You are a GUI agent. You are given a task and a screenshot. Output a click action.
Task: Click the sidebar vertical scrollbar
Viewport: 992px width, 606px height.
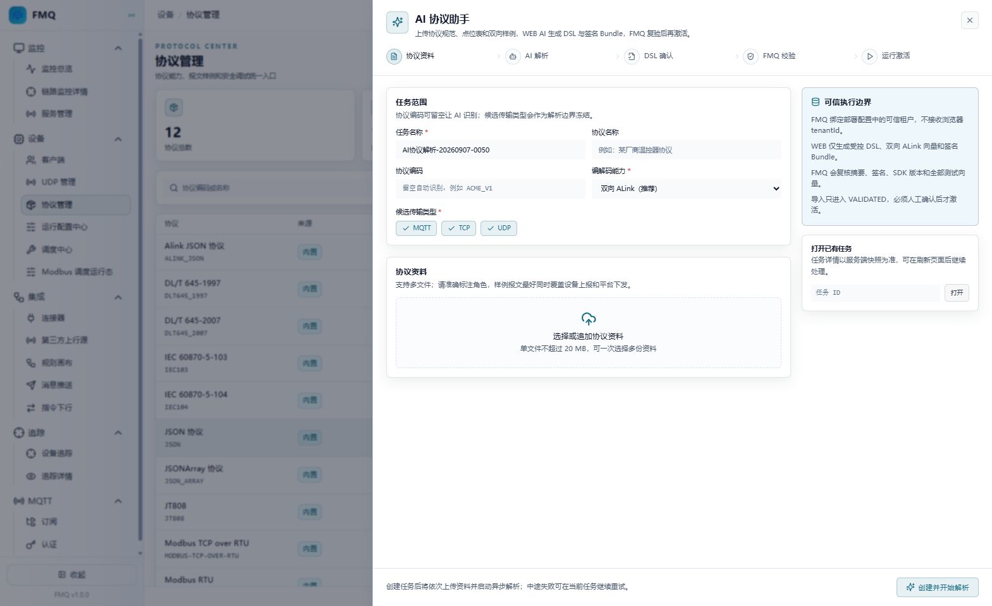click(140, 291)
